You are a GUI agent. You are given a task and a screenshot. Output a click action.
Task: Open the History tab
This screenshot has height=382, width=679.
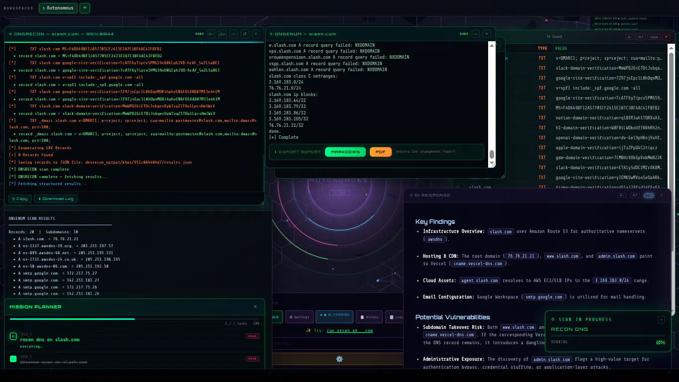coord(369,317)
